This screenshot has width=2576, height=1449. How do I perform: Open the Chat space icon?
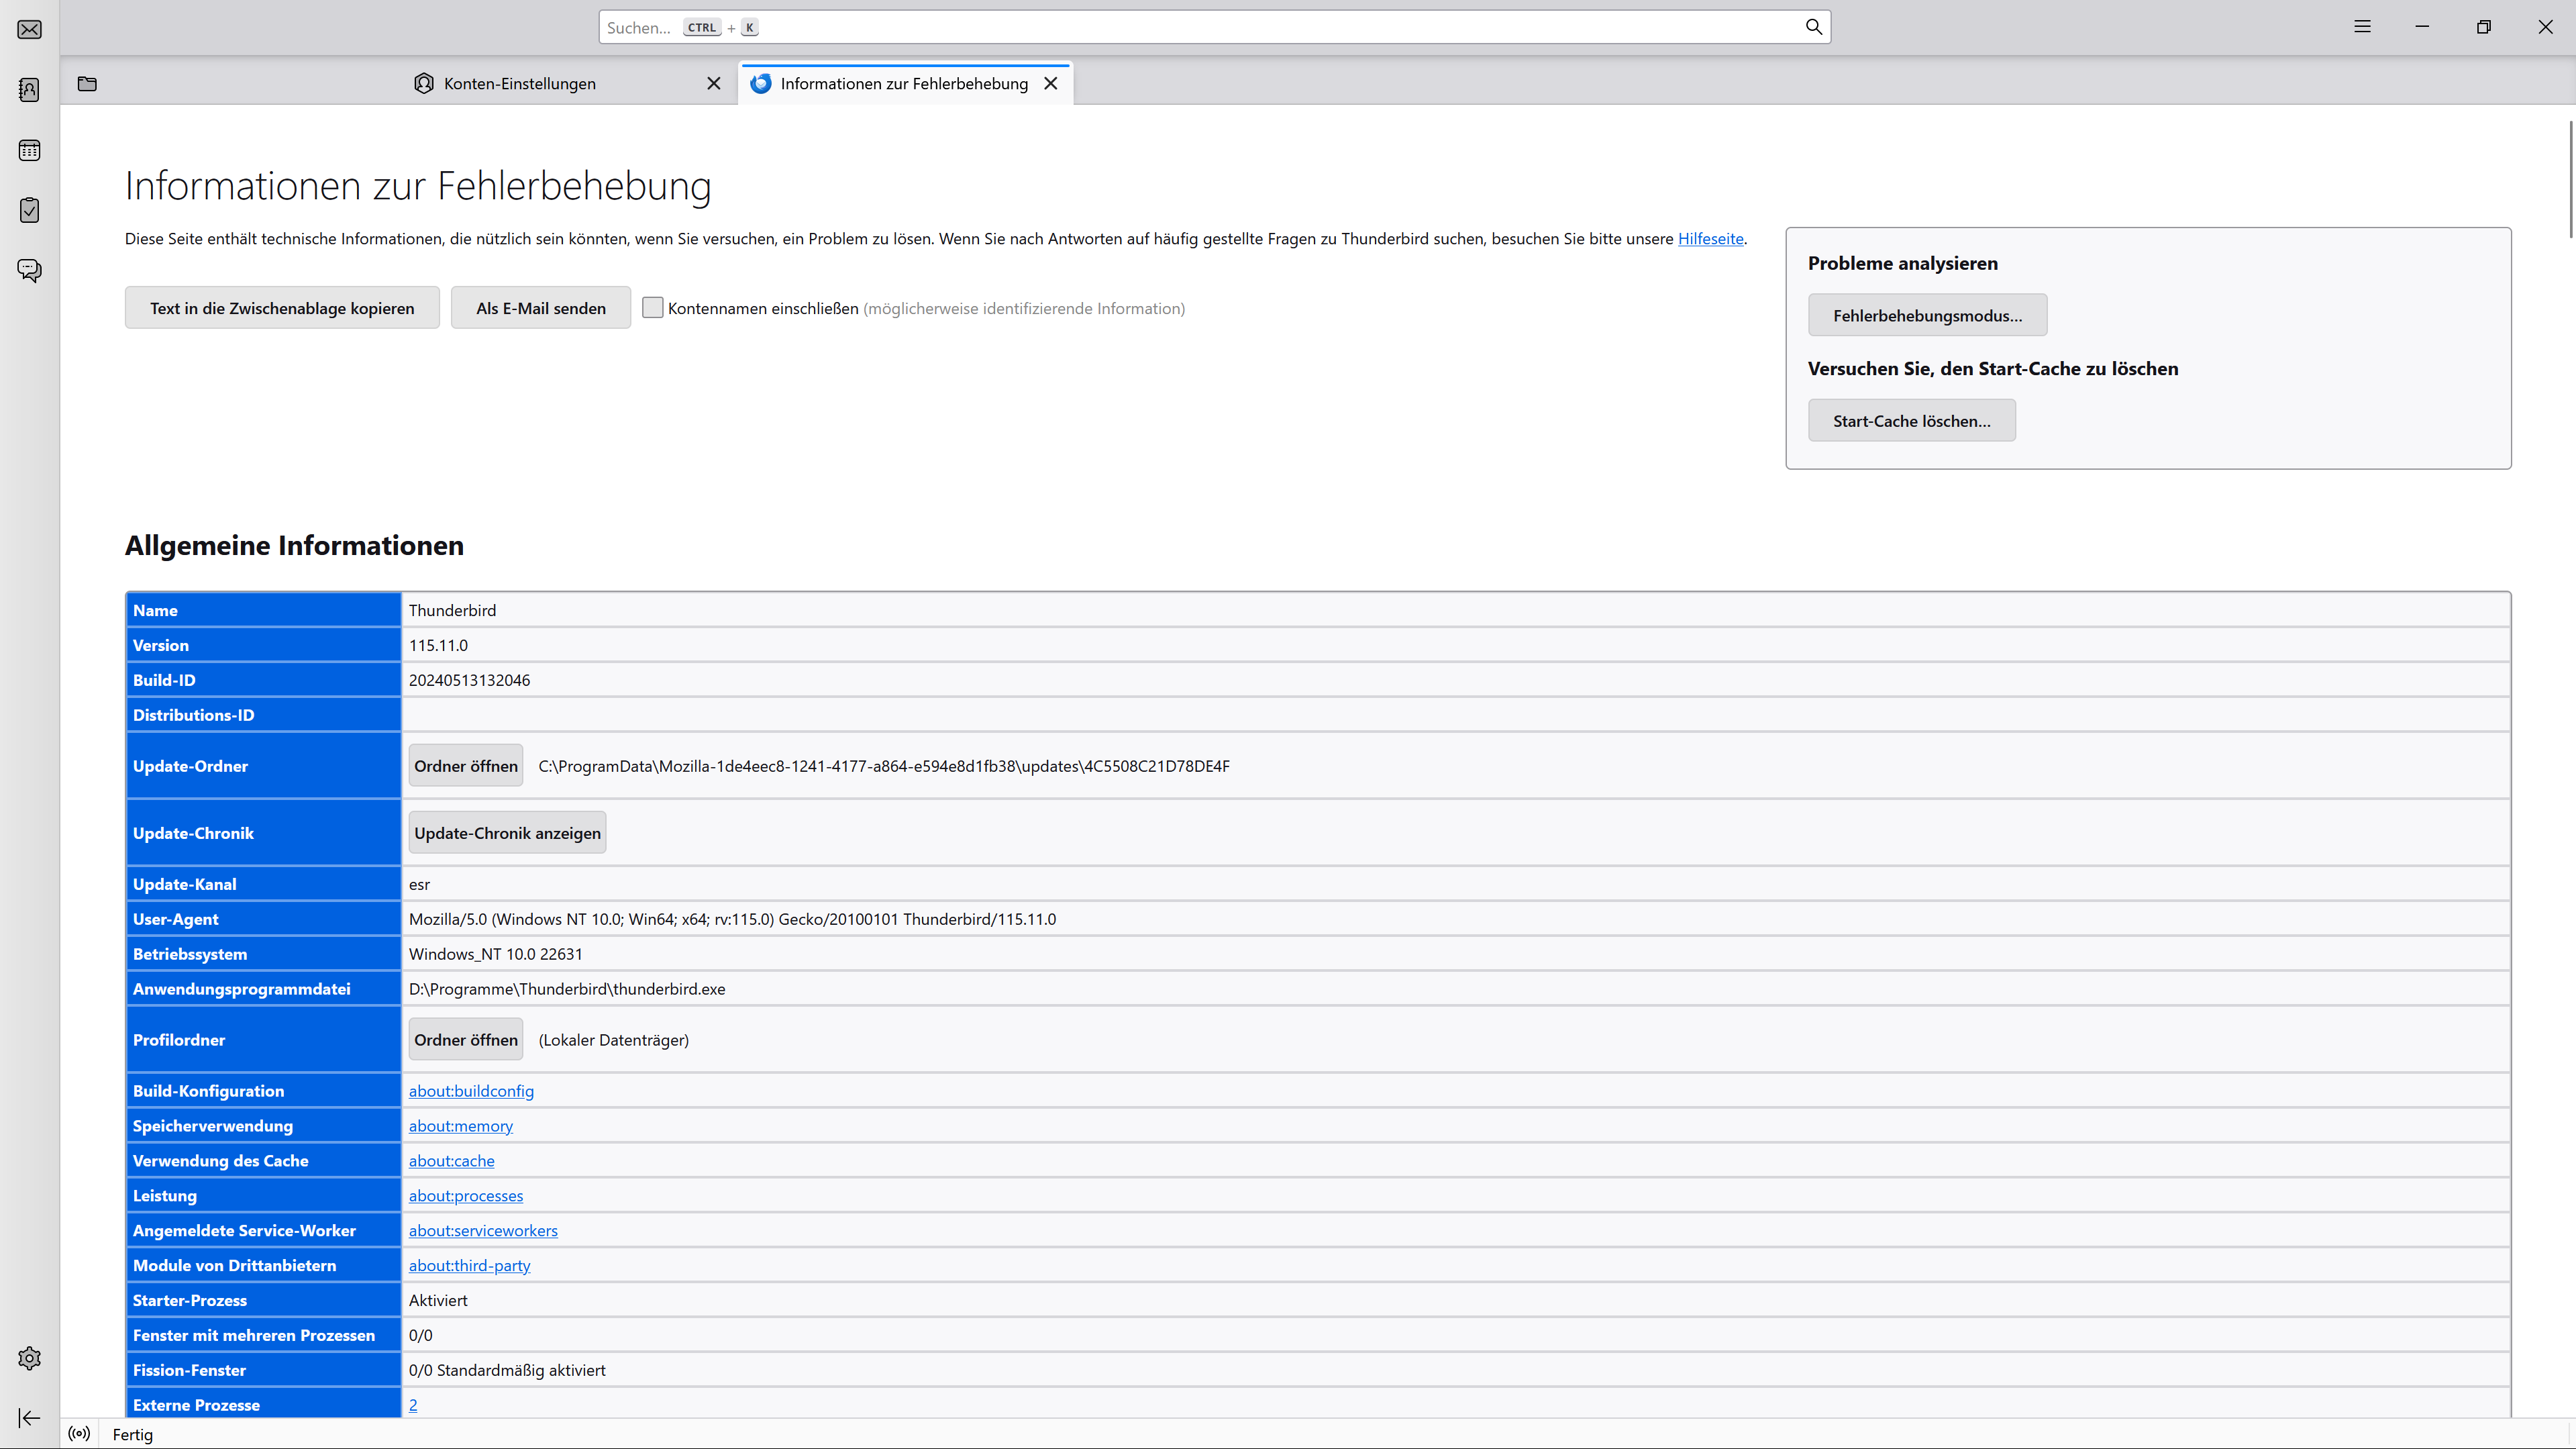[x=29, y=270]
